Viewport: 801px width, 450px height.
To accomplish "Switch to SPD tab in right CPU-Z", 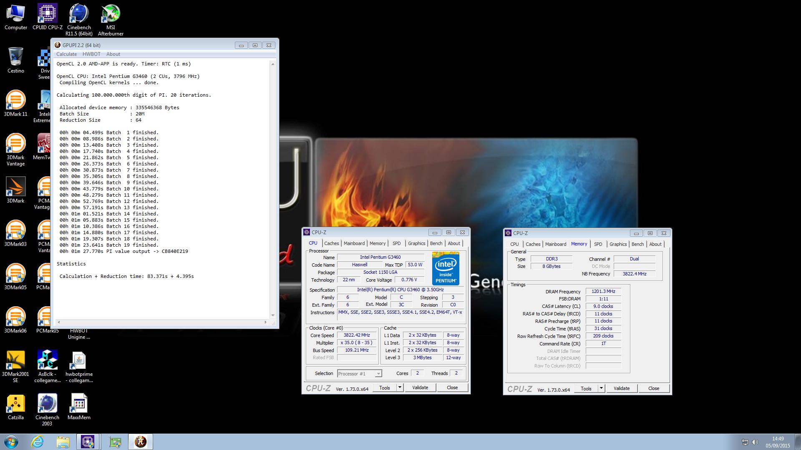I will coord(598,244).
